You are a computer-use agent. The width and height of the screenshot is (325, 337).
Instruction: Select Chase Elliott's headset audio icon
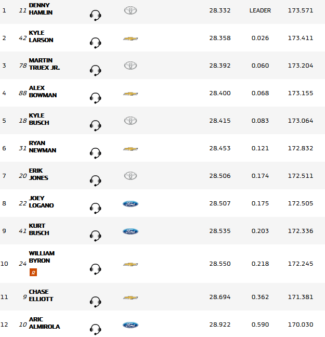click(x=95, y=301)
